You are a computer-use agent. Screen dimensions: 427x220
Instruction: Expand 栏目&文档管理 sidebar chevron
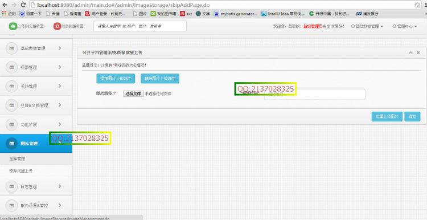pos(60,105)
